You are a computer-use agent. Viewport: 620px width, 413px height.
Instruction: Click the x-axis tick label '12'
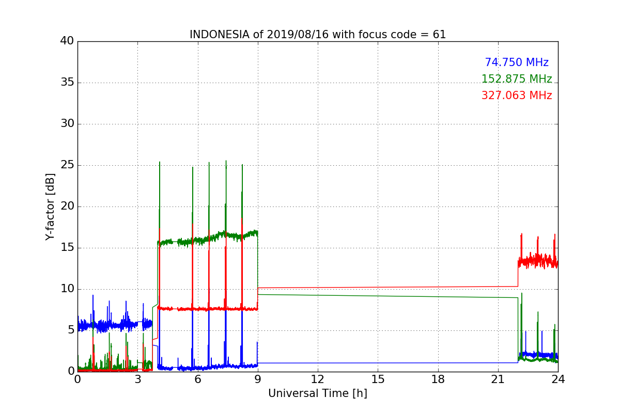(318, 379)
